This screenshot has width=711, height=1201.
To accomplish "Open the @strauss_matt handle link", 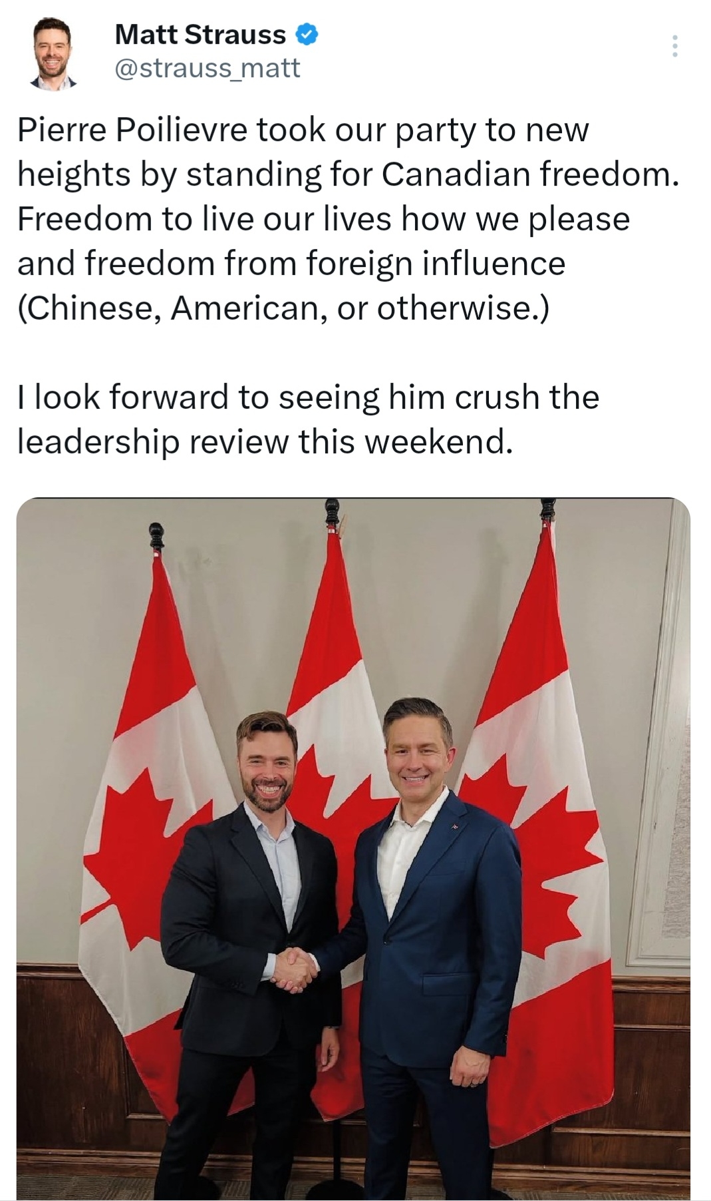I will click(208, 68).
